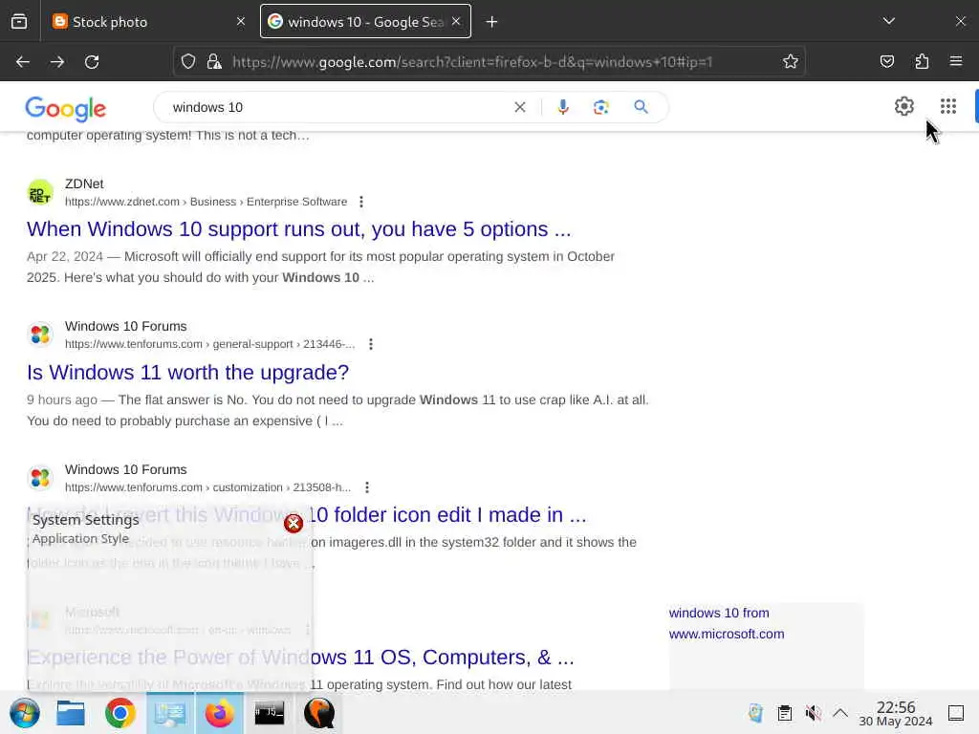Open tracking protection shield icon
The height and width of the screenshot is (734, 979).
(x=188, y=62)
